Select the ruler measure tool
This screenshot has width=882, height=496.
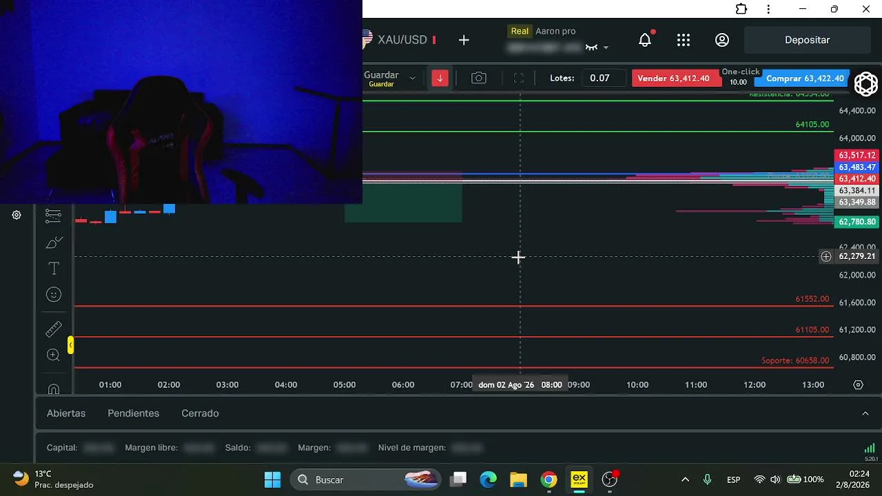(x=54, y=329)
